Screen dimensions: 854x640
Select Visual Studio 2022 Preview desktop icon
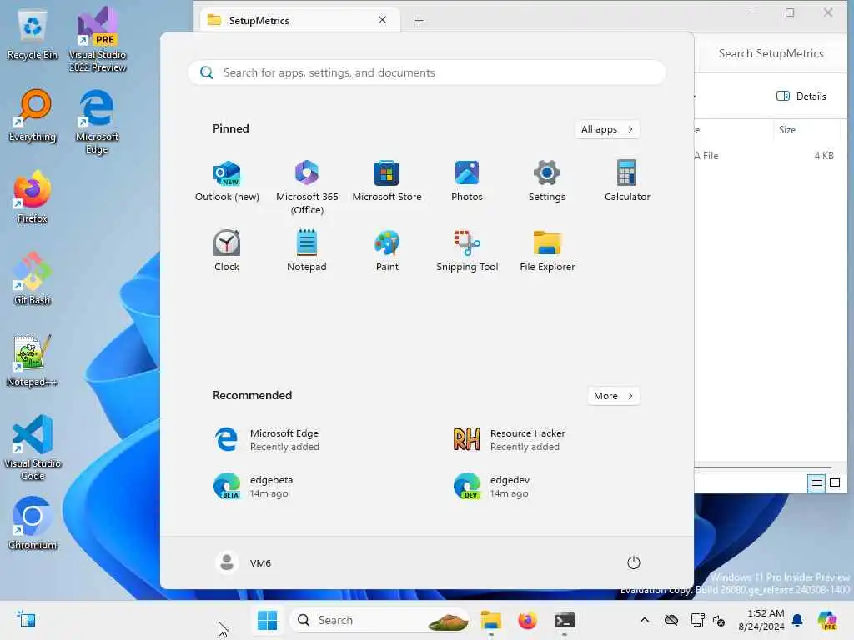[98, 39]
